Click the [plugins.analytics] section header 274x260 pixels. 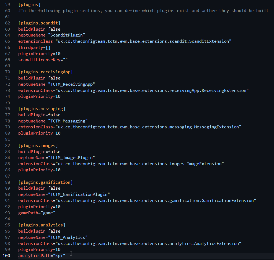[x=42, y=225]
